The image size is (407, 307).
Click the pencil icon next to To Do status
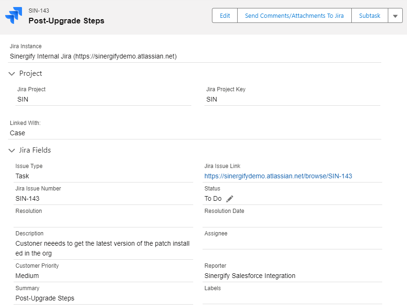tap(230, 199)
